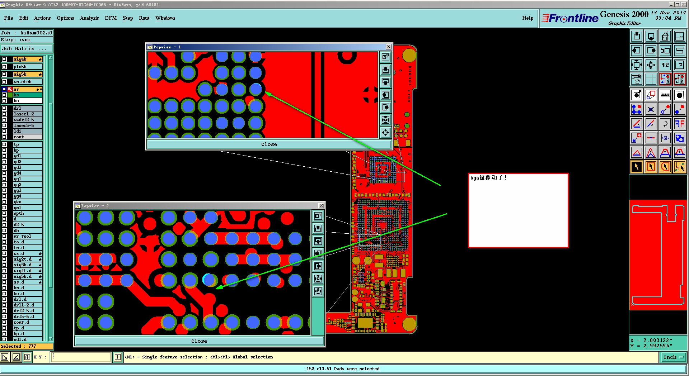Click the rotate arrow icon
The width and height of the screenshot is (689, 376).
pos(665,124)
